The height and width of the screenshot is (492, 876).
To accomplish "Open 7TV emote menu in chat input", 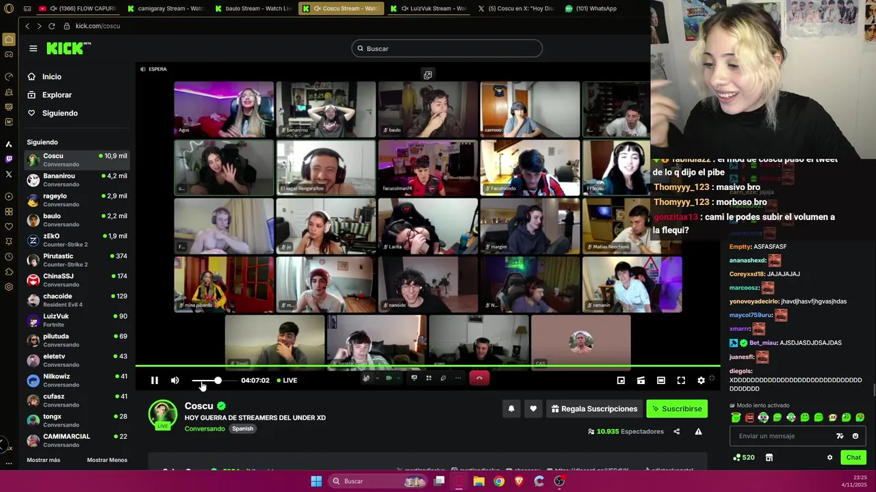I will click(840, 436).
